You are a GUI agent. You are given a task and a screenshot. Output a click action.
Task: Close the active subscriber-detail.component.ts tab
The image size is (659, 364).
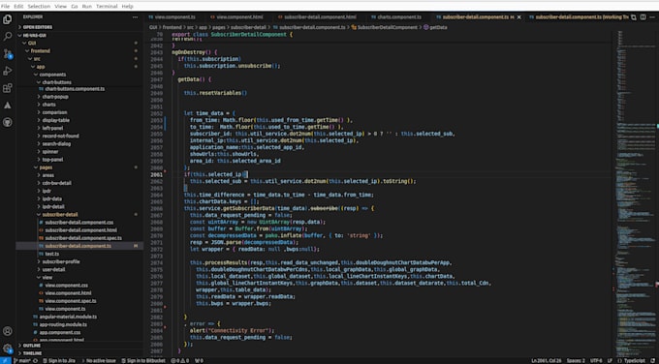(519, 17)
